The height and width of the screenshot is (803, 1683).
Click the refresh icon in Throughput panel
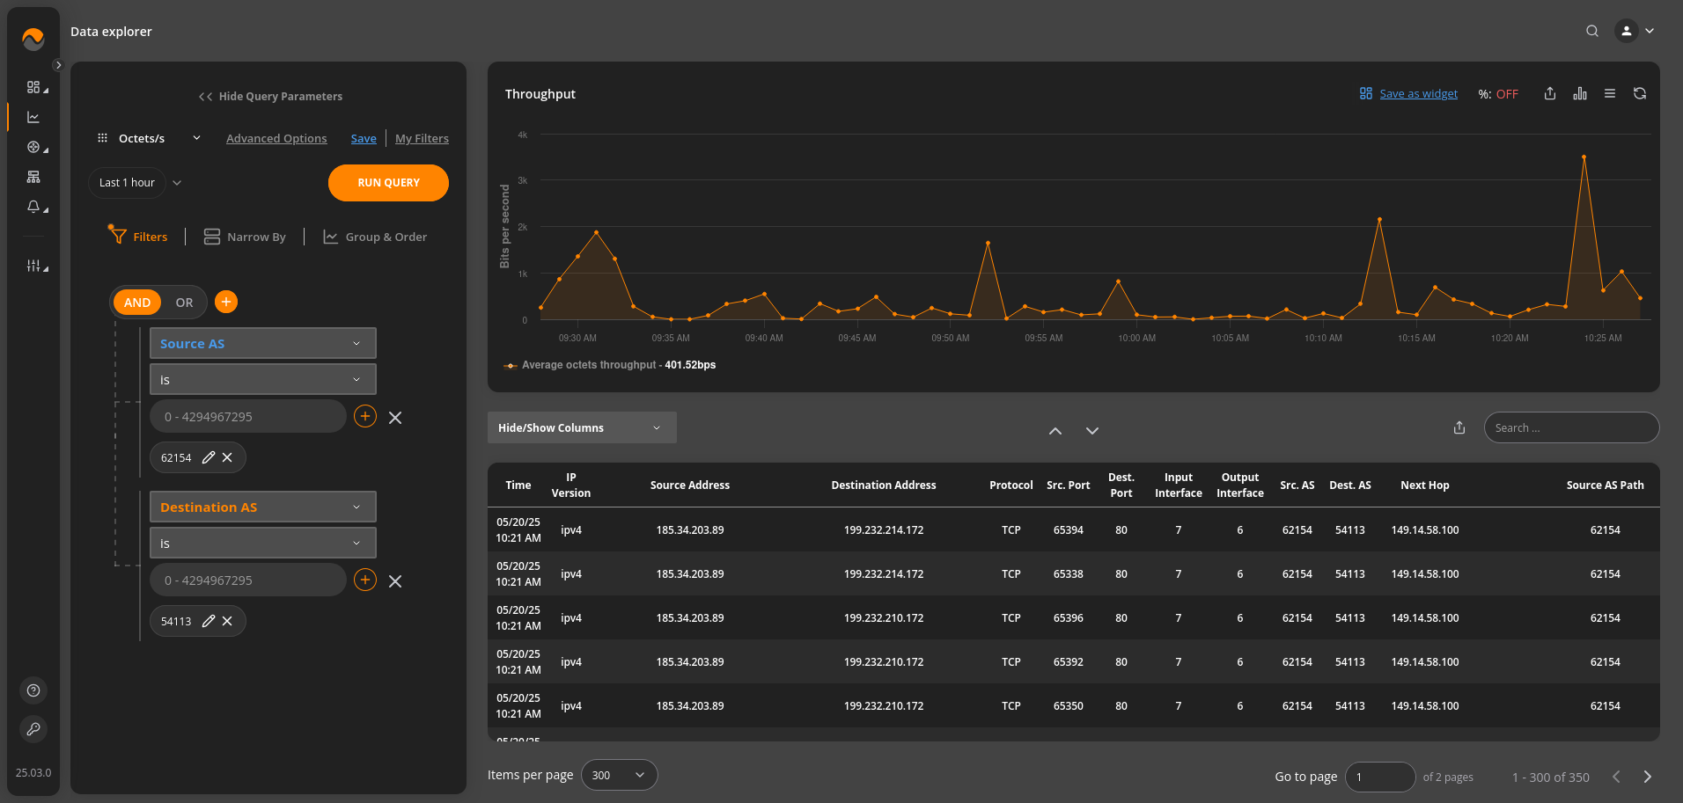coord(1639,93)
